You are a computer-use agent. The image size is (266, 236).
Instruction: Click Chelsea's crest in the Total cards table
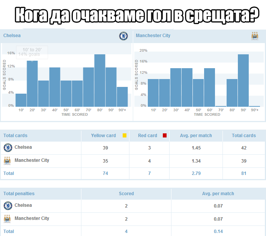point(8,148)
